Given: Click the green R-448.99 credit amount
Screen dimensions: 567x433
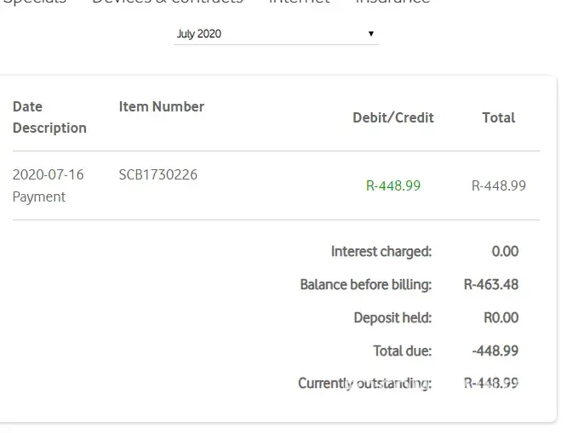Looking at the screenshot, I should [x=393, y=185].
